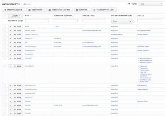Click Créer une société button

(x=14, y=10)
